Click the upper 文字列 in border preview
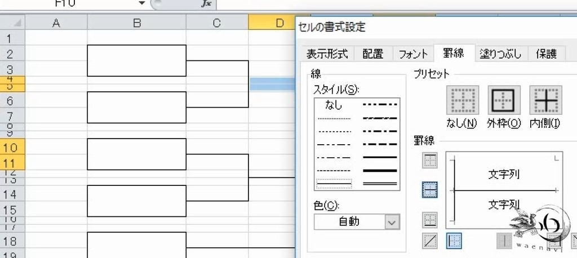Viewport: 577px width, 258px height. pos(504,174)
